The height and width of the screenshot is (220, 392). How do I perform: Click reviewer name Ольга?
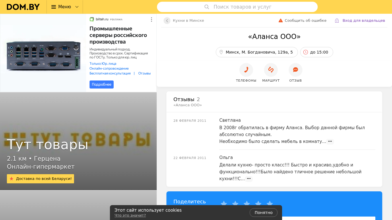[x=226, y=158]
